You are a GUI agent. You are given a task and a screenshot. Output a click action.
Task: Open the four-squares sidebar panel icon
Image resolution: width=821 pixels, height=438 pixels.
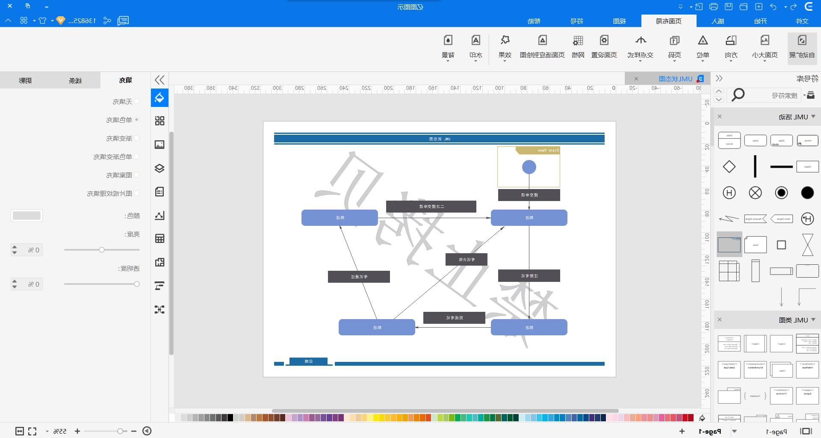(159, 121)
